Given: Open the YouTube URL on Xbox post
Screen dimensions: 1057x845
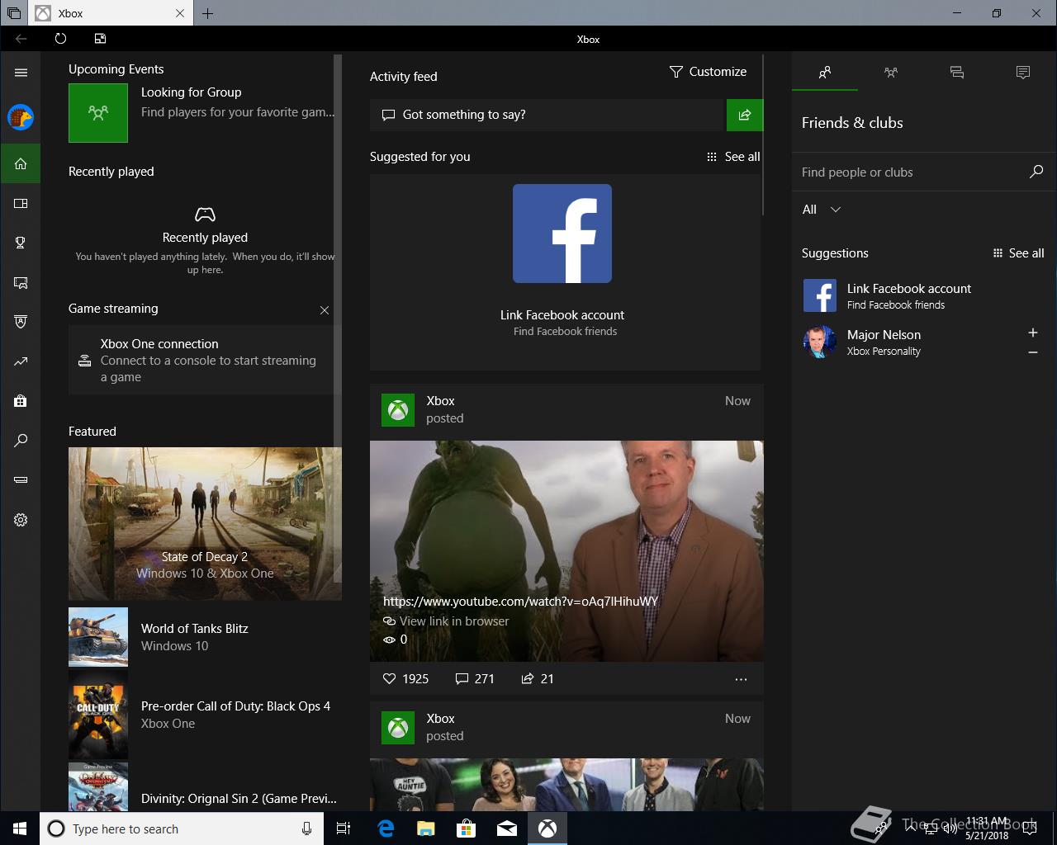Looking at the screenshot, I should (x=520, y=602).
